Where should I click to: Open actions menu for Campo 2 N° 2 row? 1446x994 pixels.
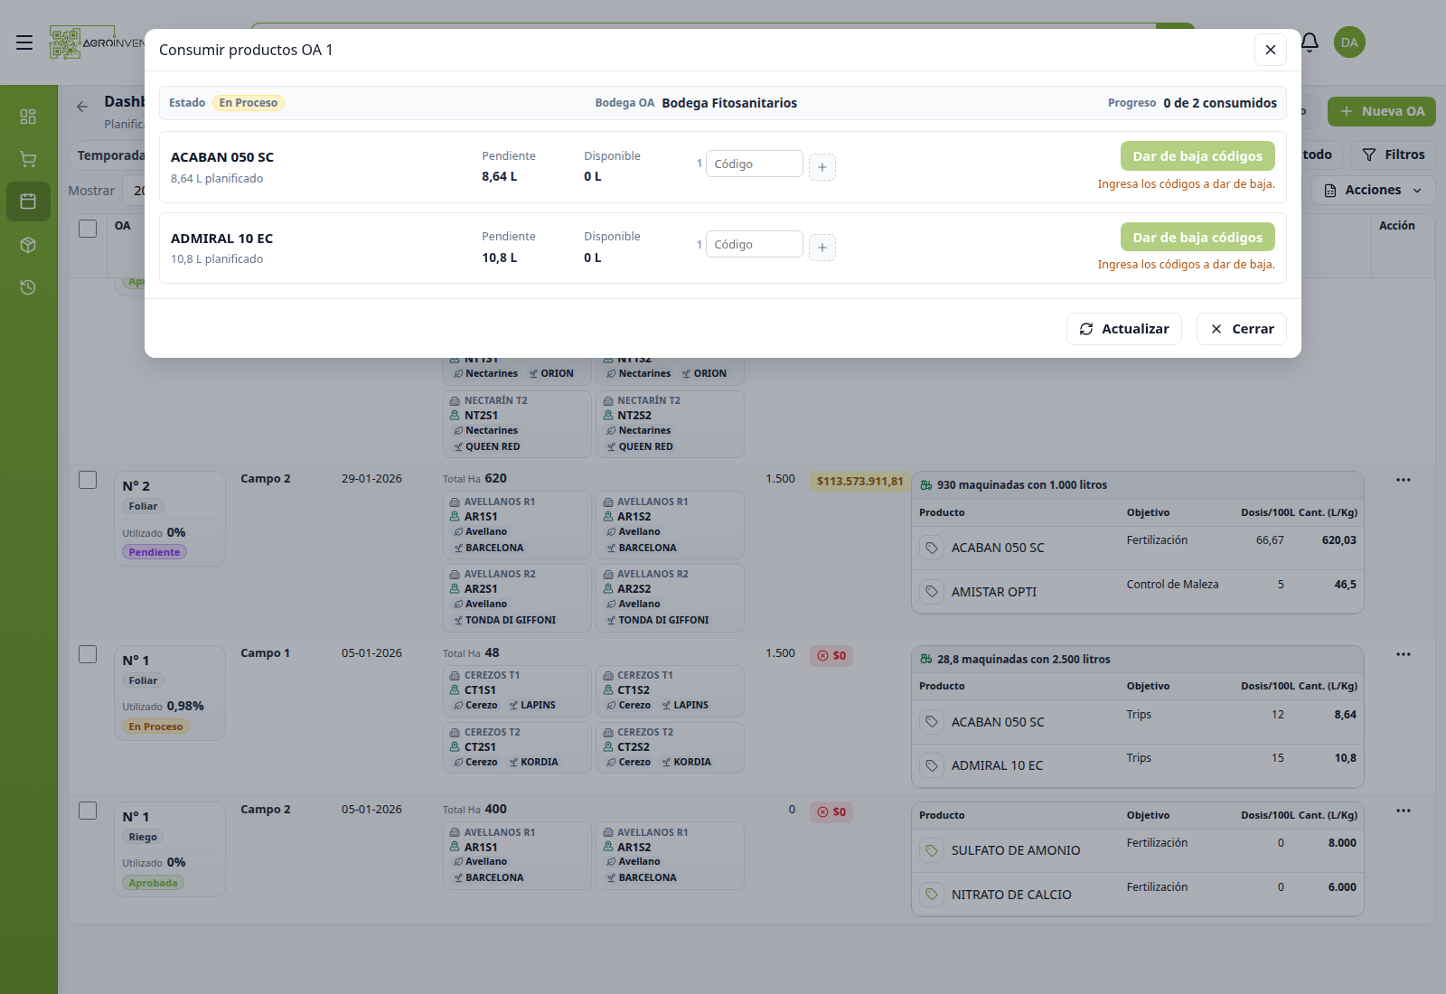[x=1403, y=480]
